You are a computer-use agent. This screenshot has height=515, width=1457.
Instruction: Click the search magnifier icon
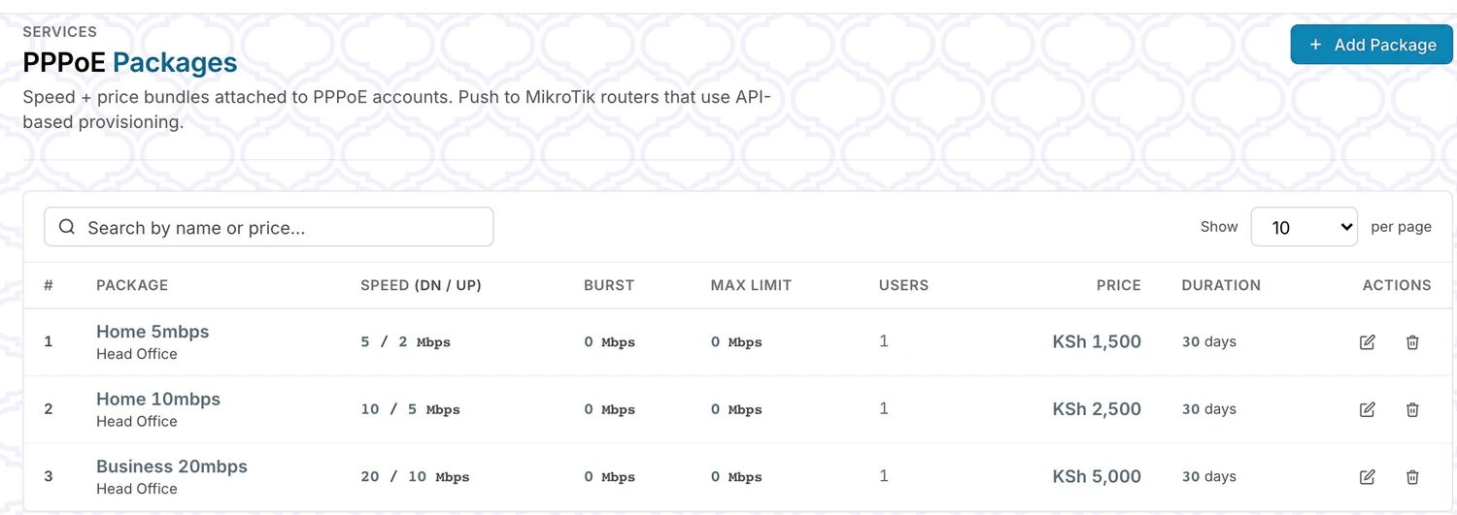(67, 227)
